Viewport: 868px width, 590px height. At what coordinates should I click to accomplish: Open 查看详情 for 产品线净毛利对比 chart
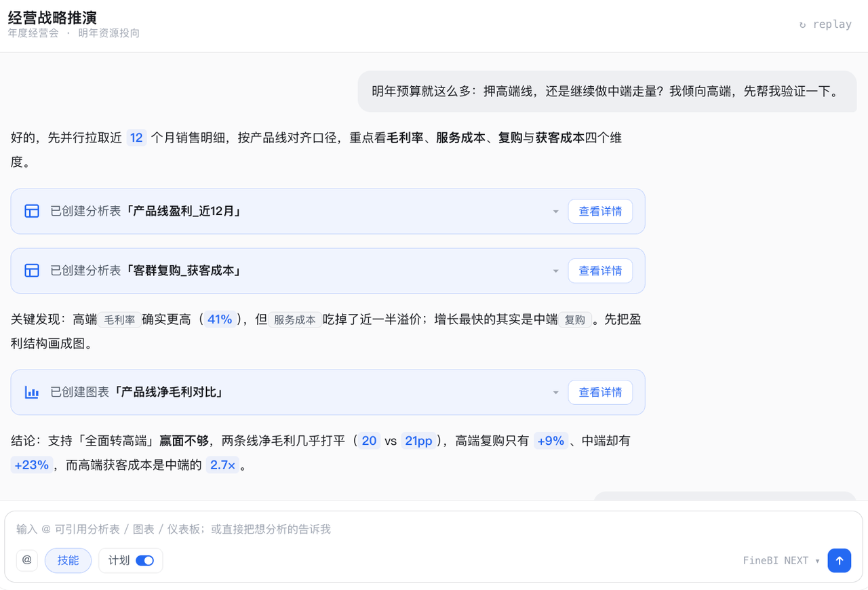pos(600,393)
